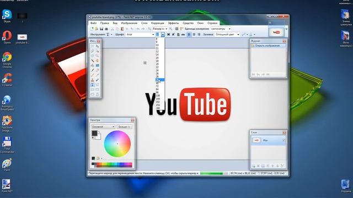Open the Изображение menu
The width and height of the screenshot is (353, 198).
coord(129,23)
